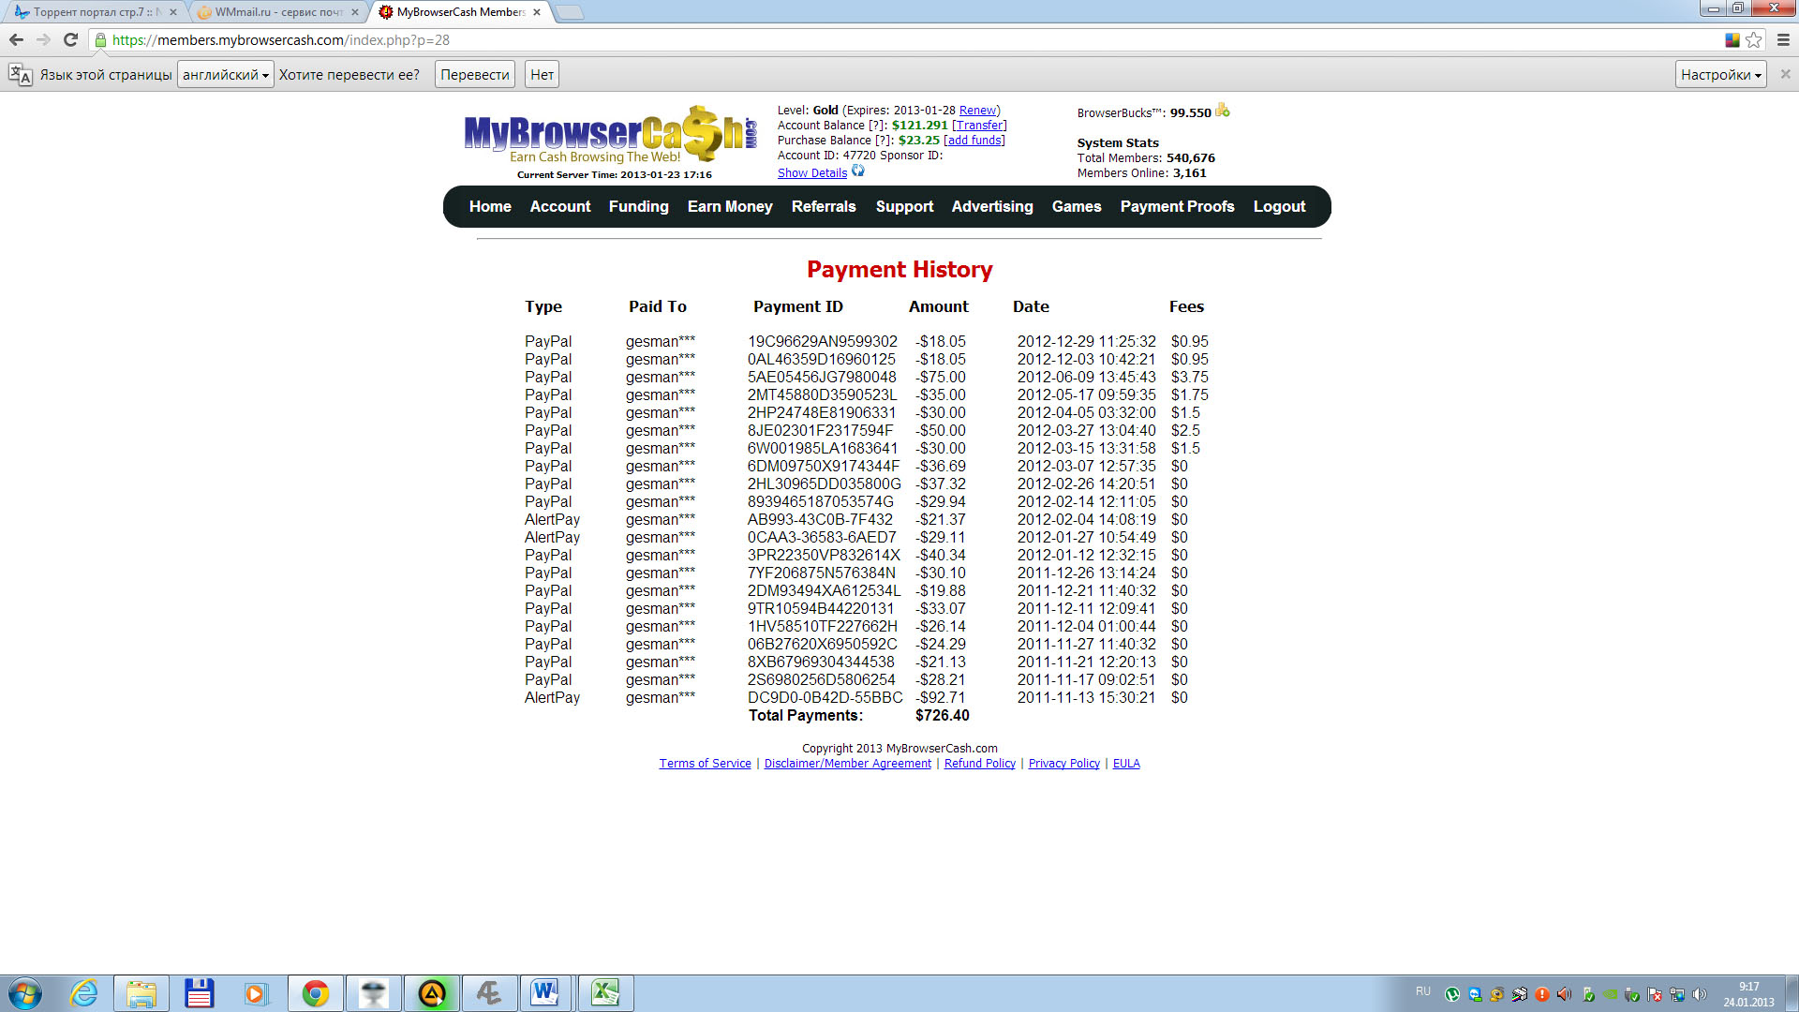
Task: Bookmark page with the star icon
Action: (x=1754, y=40)
